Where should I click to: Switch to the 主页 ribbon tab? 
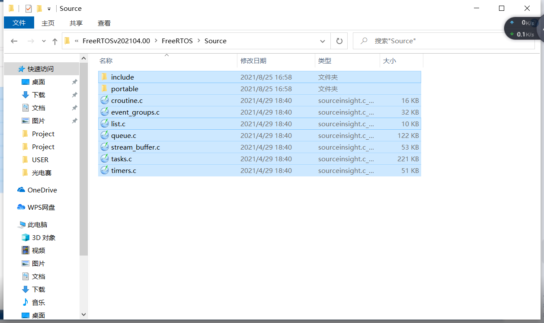coord(48,23)
